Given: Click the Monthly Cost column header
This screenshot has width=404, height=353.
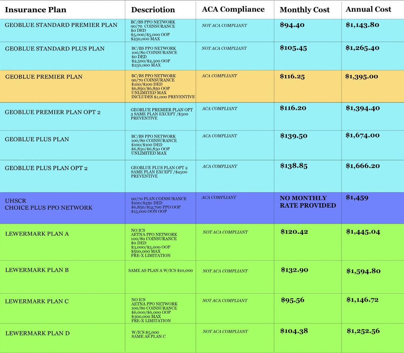Looking at the screenshot, I should [x=305, y=10].
